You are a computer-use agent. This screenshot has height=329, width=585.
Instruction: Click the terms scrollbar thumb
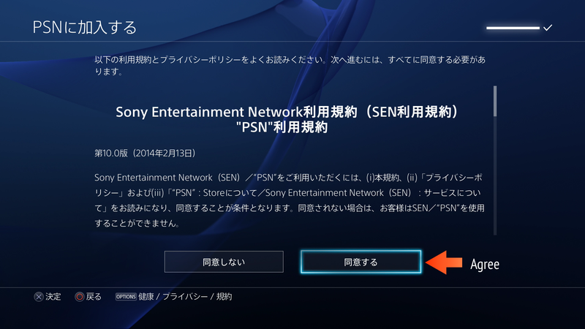(x=495, y=101)
